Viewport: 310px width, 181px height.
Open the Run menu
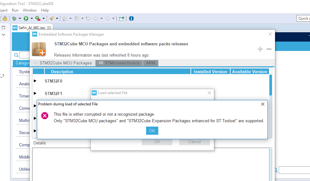click(15, 10)
